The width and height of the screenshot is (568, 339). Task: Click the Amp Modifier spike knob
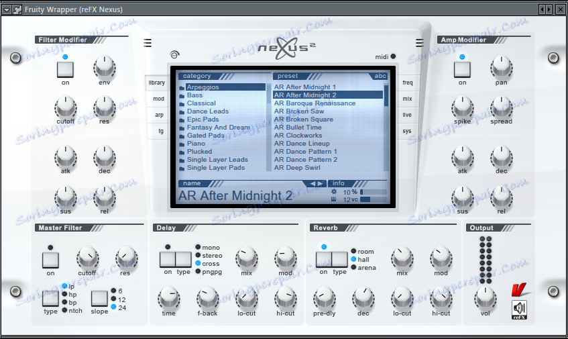462,107
